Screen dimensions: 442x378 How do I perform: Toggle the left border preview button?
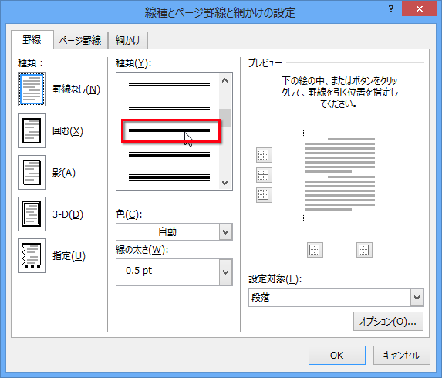click(315, 250)
